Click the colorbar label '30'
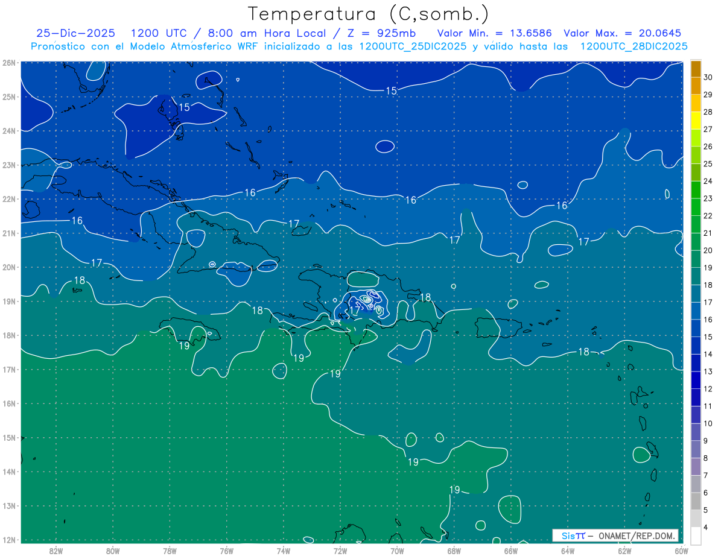The image size is (724, 559). 708,77
